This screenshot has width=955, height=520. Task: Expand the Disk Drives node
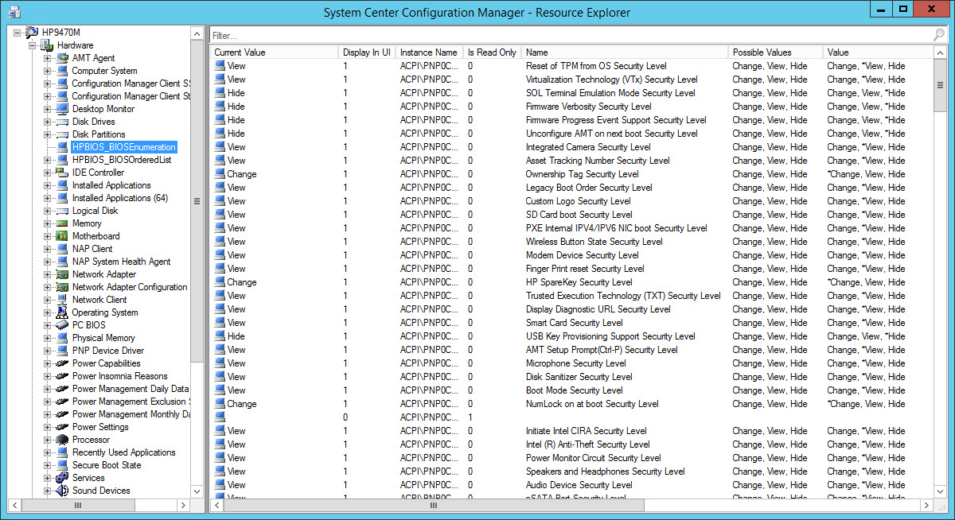point(47,122)
